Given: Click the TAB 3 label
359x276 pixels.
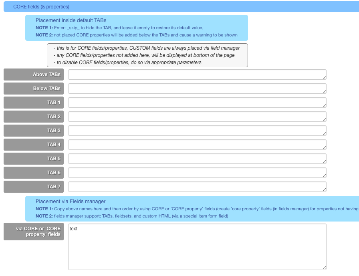Looking at the screenshot, I should click(34, 131).
